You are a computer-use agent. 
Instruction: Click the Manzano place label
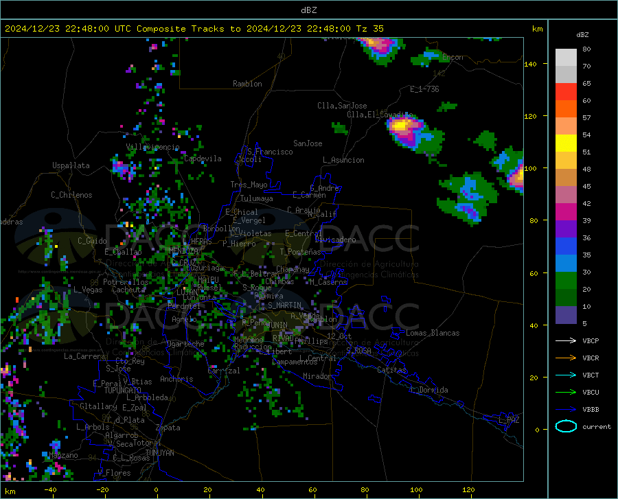(x=63, y=455)
